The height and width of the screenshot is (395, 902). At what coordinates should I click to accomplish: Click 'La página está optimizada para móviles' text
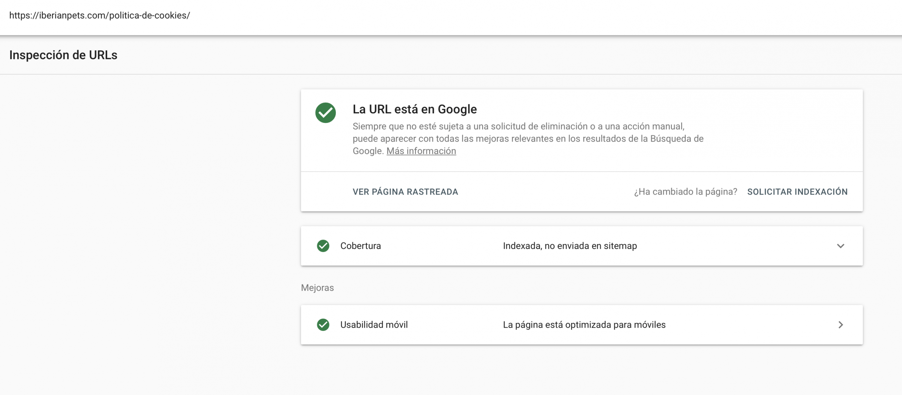(x=584, y=325)
